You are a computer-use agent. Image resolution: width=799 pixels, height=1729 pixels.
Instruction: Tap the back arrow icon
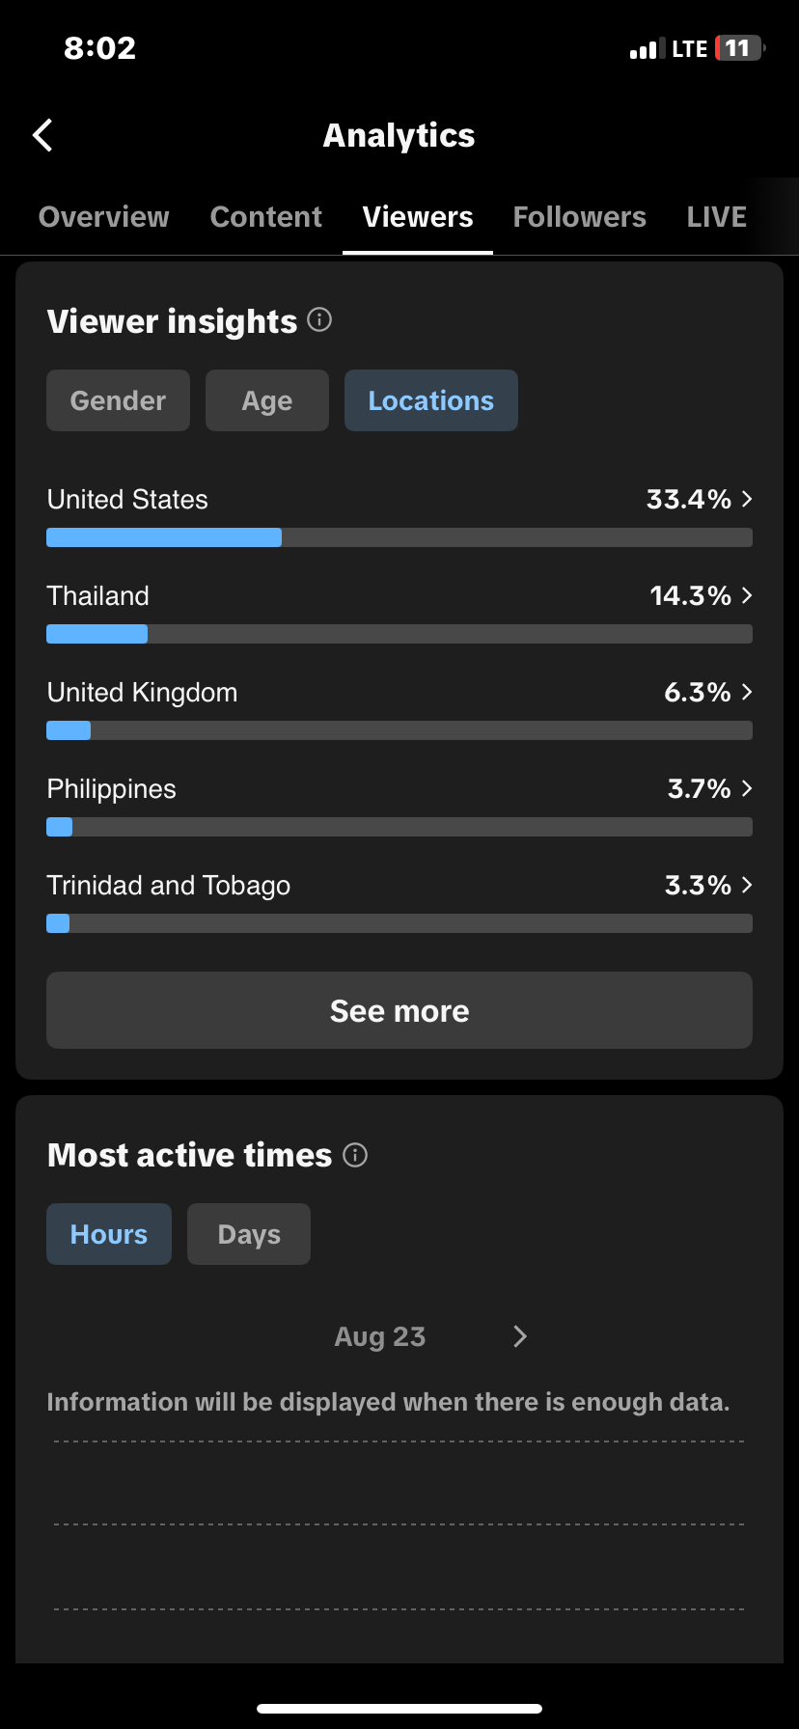[42, 136]
